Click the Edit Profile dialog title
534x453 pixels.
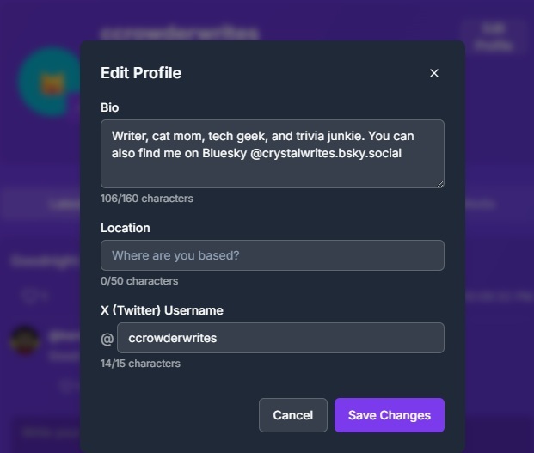pyautogui.click(x=141, y=73)
